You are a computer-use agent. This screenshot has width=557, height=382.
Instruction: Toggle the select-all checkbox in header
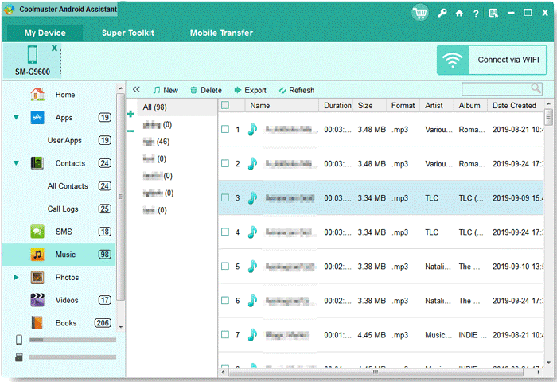pos(225,105)
